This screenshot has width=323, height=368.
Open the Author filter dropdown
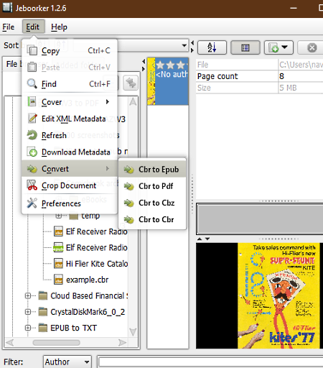(x=67, y=362)
